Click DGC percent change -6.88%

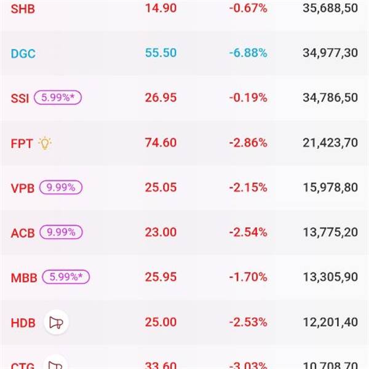pos(247,53)
